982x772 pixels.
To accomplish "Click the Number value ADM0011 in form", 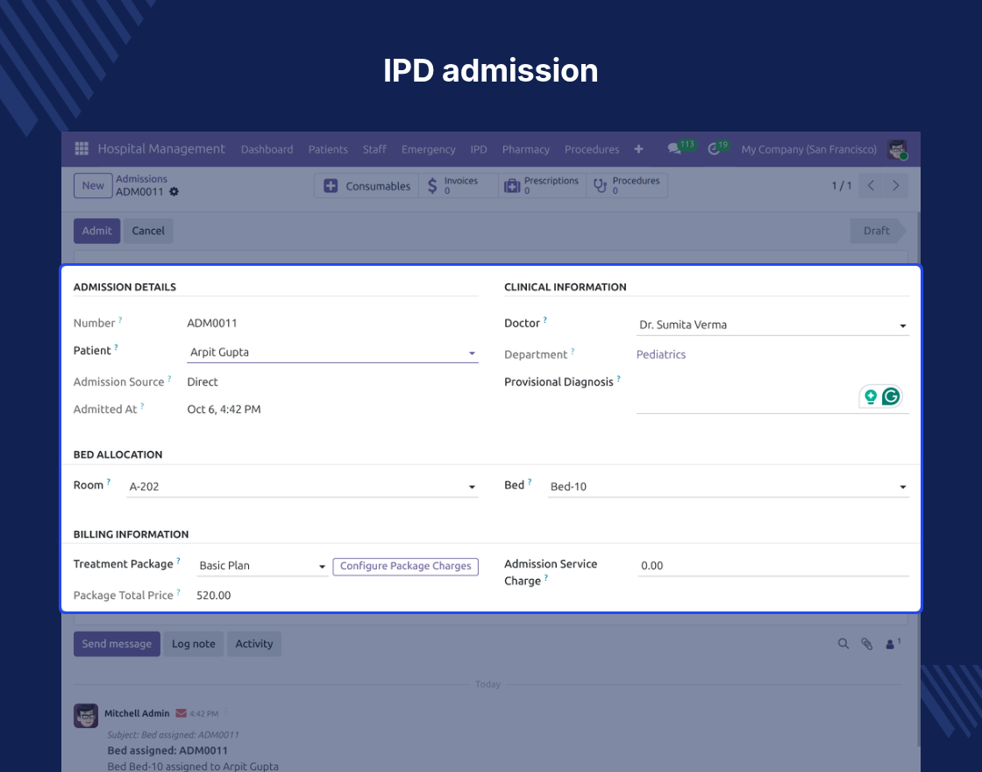I will tap(212, 323).
